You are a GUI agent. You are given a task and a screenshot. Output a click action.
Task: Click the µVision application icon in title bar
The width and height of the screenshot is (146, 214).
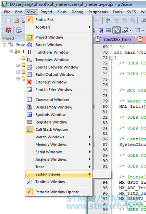[x=4, y=4]
